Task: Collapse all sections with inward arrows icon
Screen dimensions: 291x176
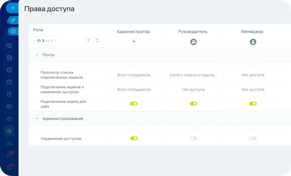Action: pos(89,41)
